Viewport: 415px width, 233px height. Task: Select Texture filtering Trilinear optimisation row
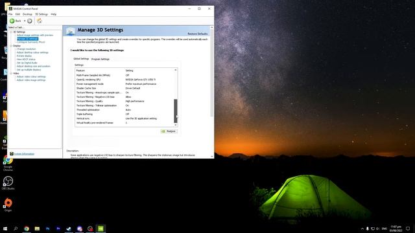click(124, 105)
